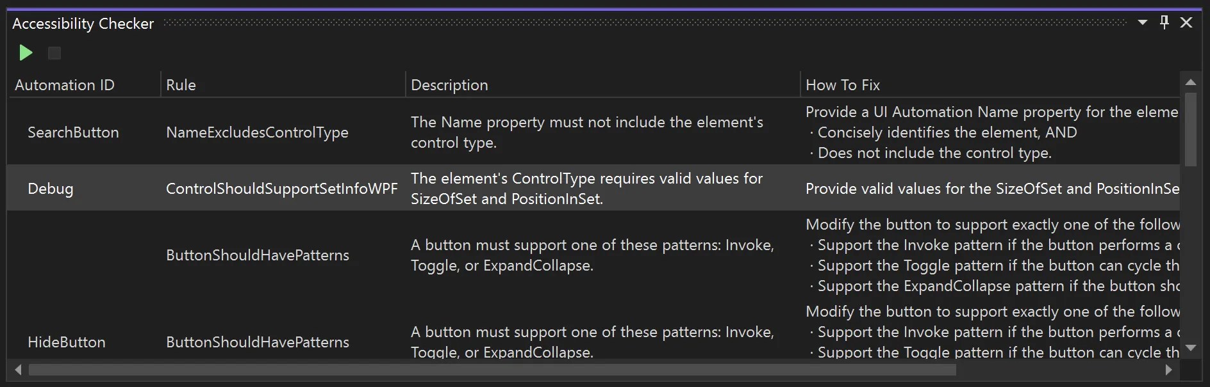This screenshot has height=387, width=1210.
Task: Open the Accessibility Checker window options chevron
Action: [1143, 22]
